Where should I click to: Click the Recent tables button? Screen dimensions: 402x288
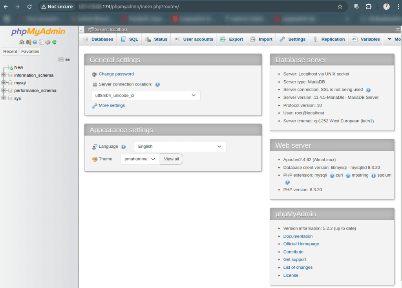click(x=10, y=51)
